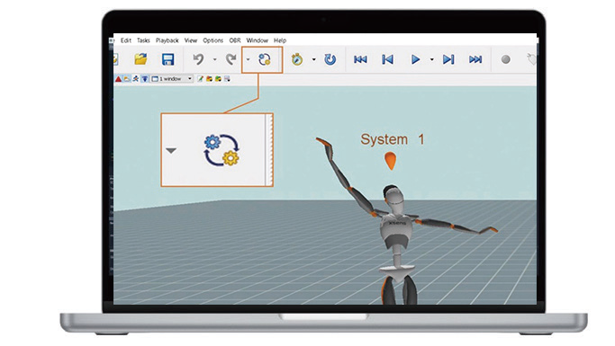Screen dimensions: 615x346
Task: Open the Options menu
Action: coord(213,40)
